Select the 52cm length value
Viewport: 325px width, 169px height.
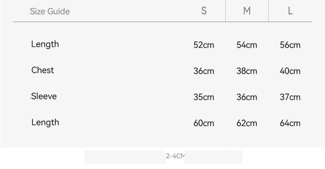(204, 45)
